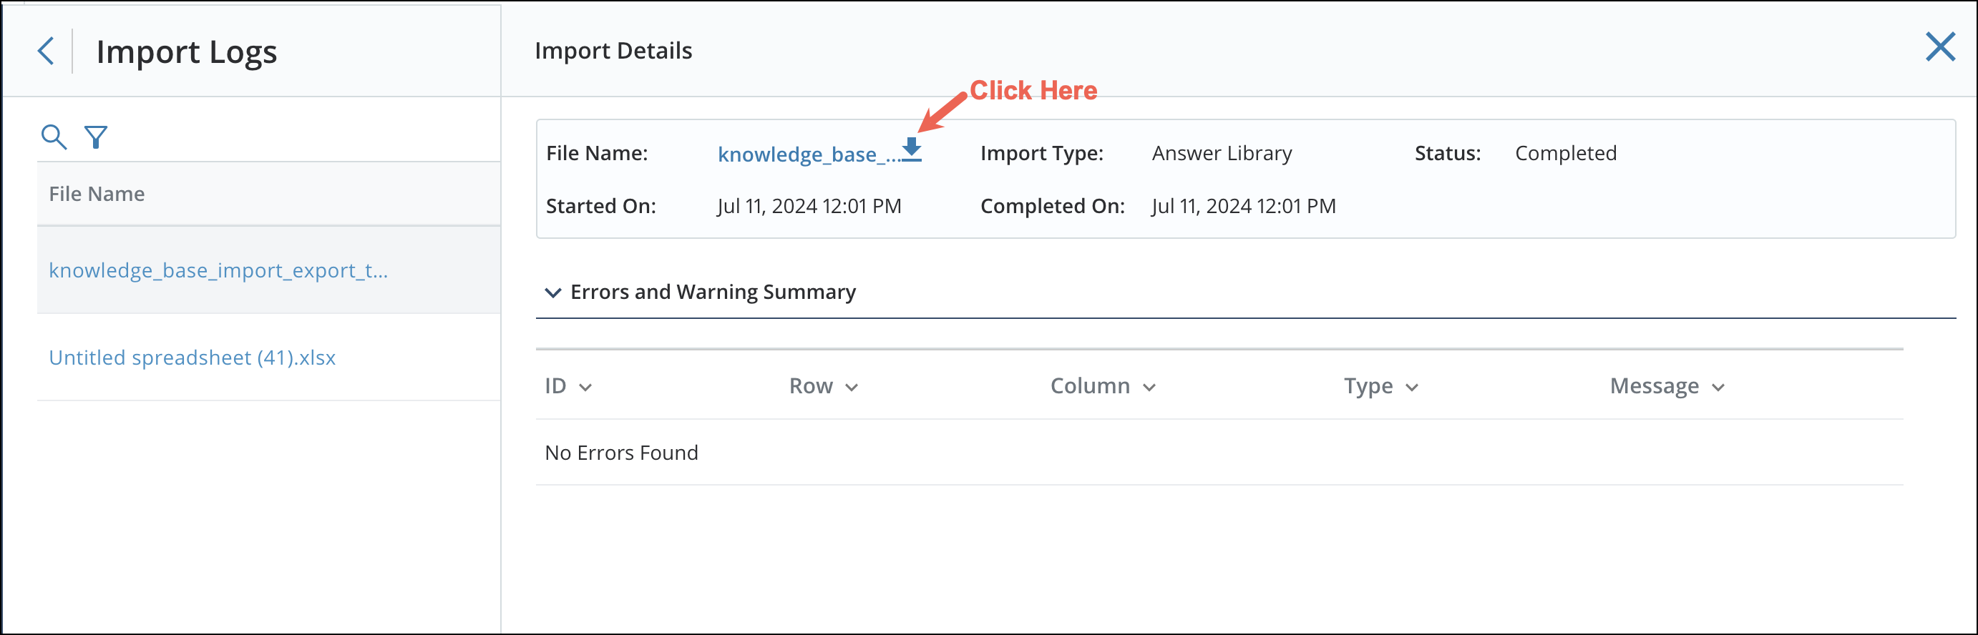
Task: Open the Row column sort dropdown
Action: (851, 388)
